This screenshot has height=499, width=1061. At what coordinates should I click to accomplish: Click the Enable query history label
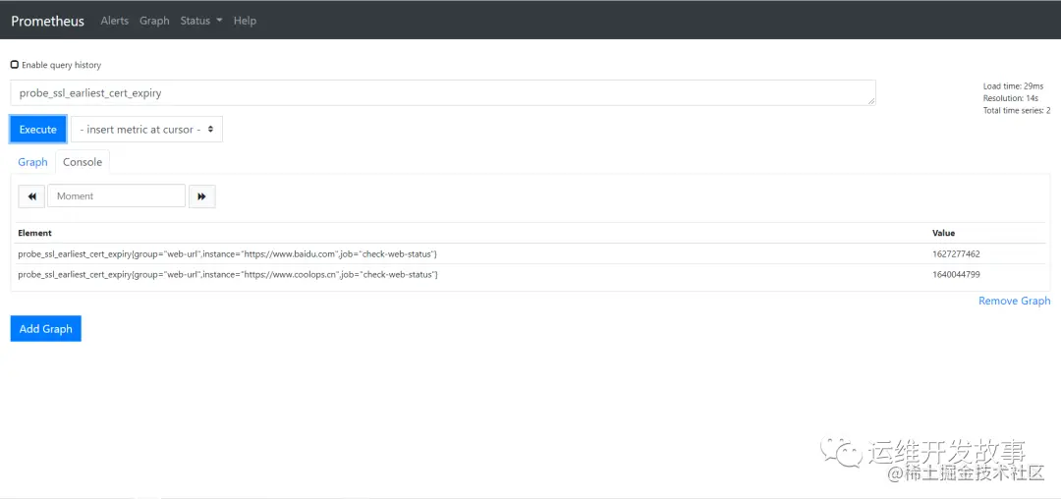pyautogui.click(x=62, y=66)
